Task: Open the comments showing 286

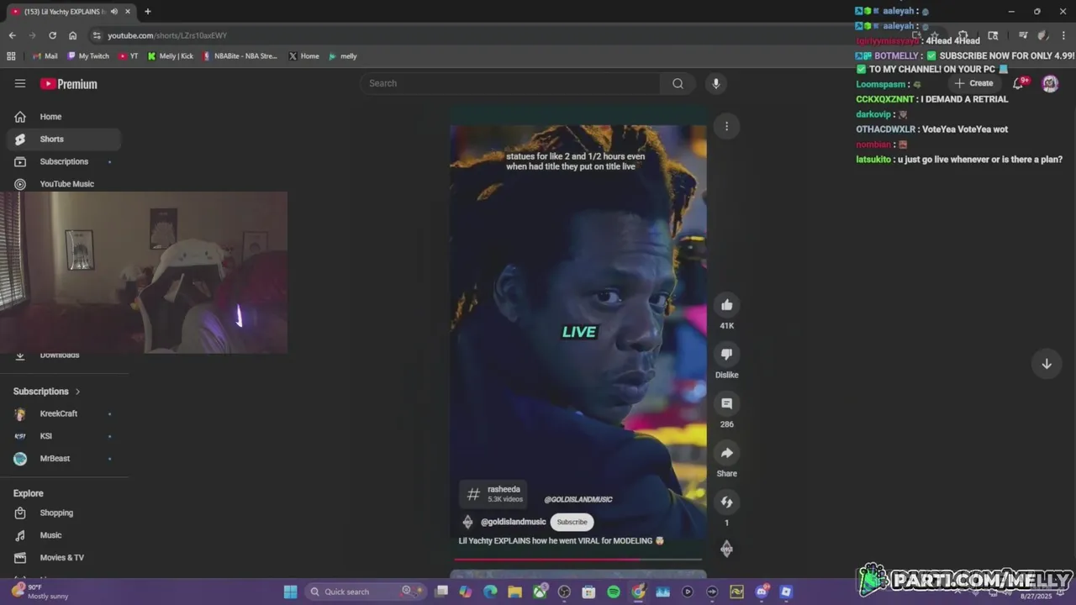Action: point(726,403)
